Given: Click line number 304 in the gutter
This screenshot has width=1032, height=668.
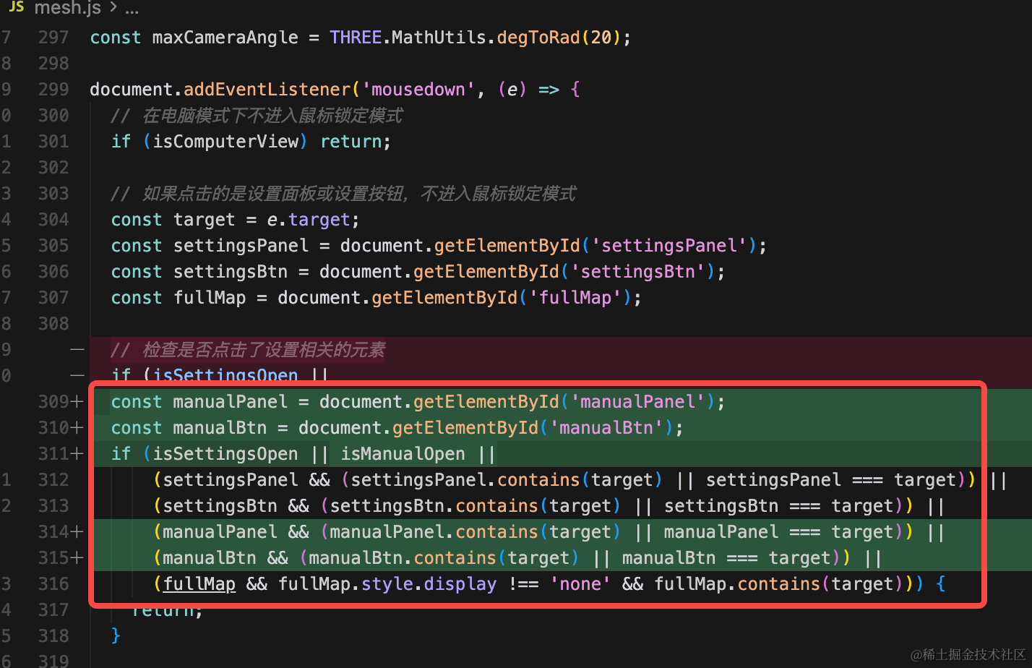Looking at the screenshot, I should click(x=53, y=220).
